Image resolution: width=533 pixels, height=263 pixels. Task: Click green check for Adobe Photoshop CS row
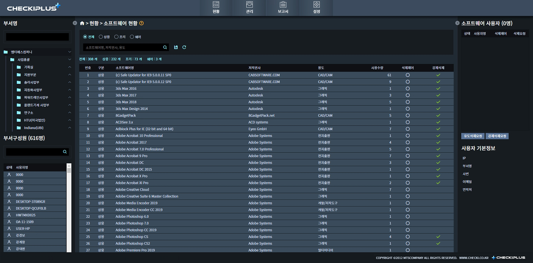click(438, 237)
